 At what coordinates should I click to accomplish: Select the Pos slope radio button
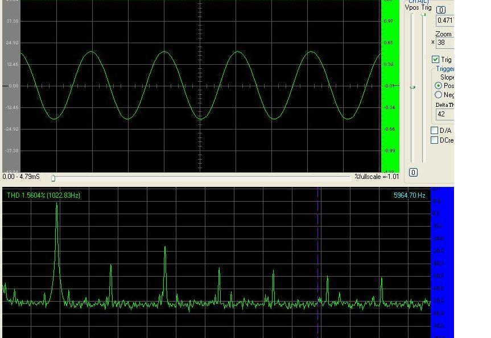tap(439, 85)
